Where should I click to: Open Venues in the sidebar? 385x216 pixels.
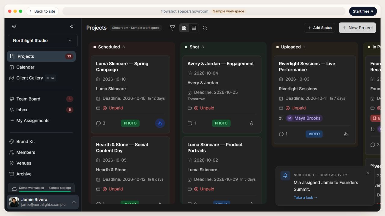(x=41, y=163)
